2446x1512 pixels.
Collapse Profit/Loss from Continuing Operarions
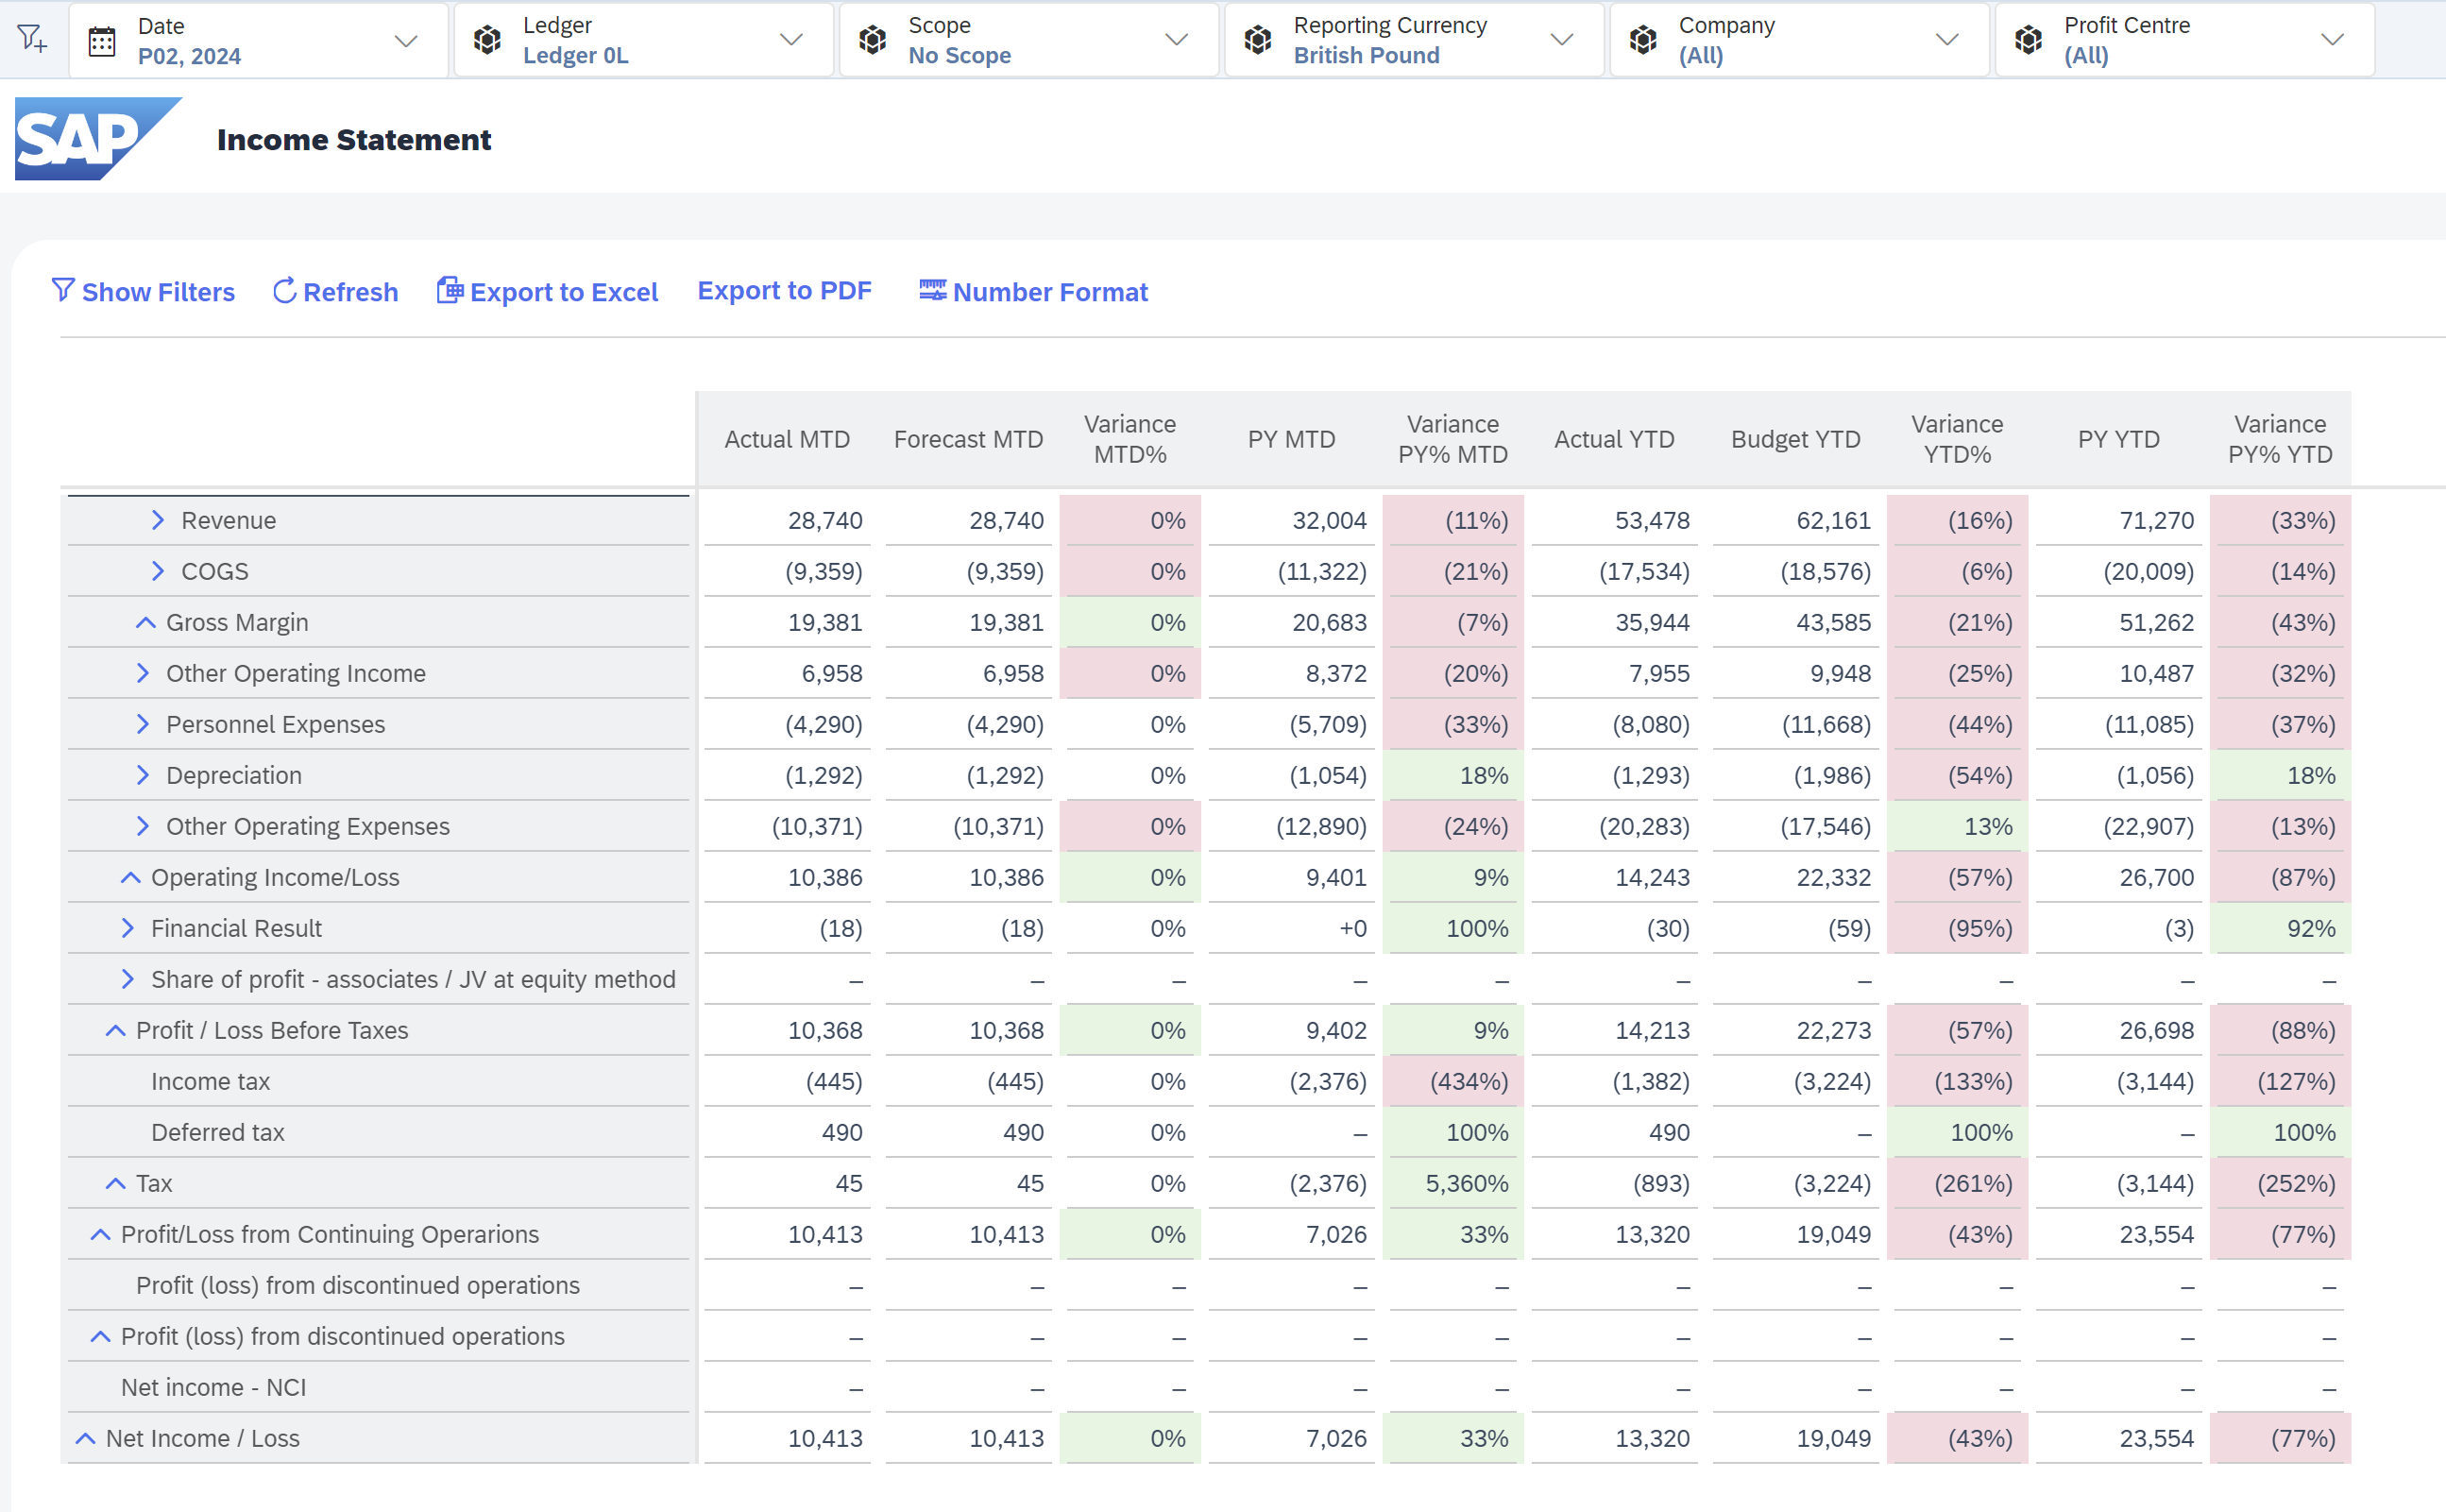[100, 1234]
